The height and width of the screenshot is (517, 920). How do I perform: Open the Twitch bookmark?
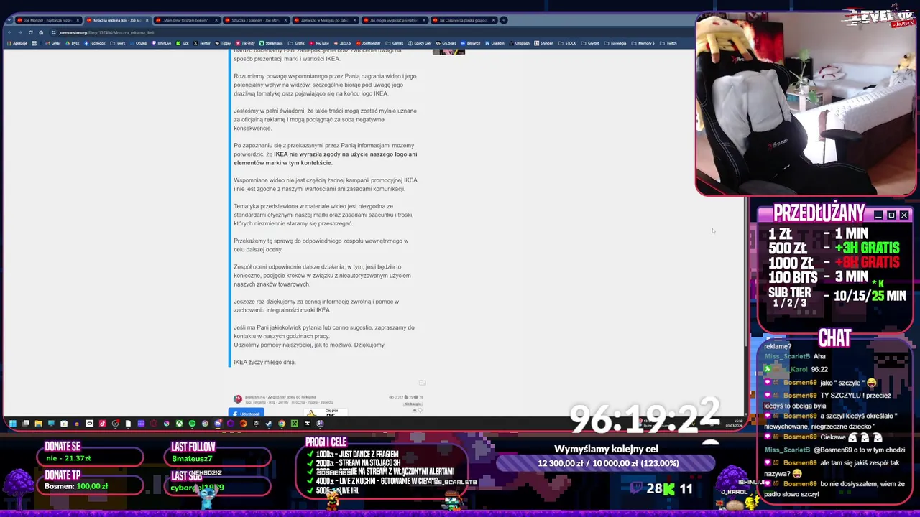click(668, 43)
